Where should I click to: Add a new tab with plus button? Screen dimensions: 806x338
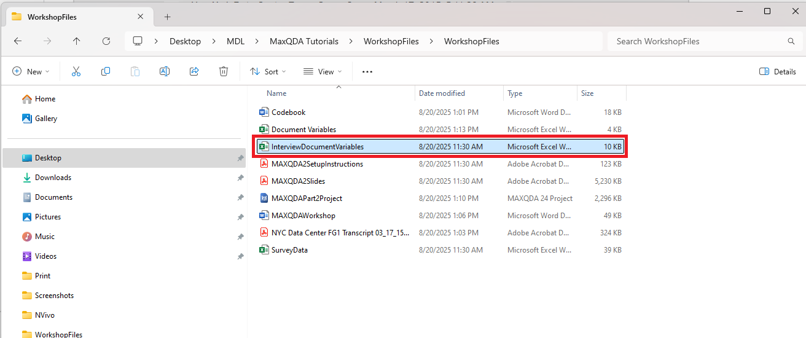(168, 17)
